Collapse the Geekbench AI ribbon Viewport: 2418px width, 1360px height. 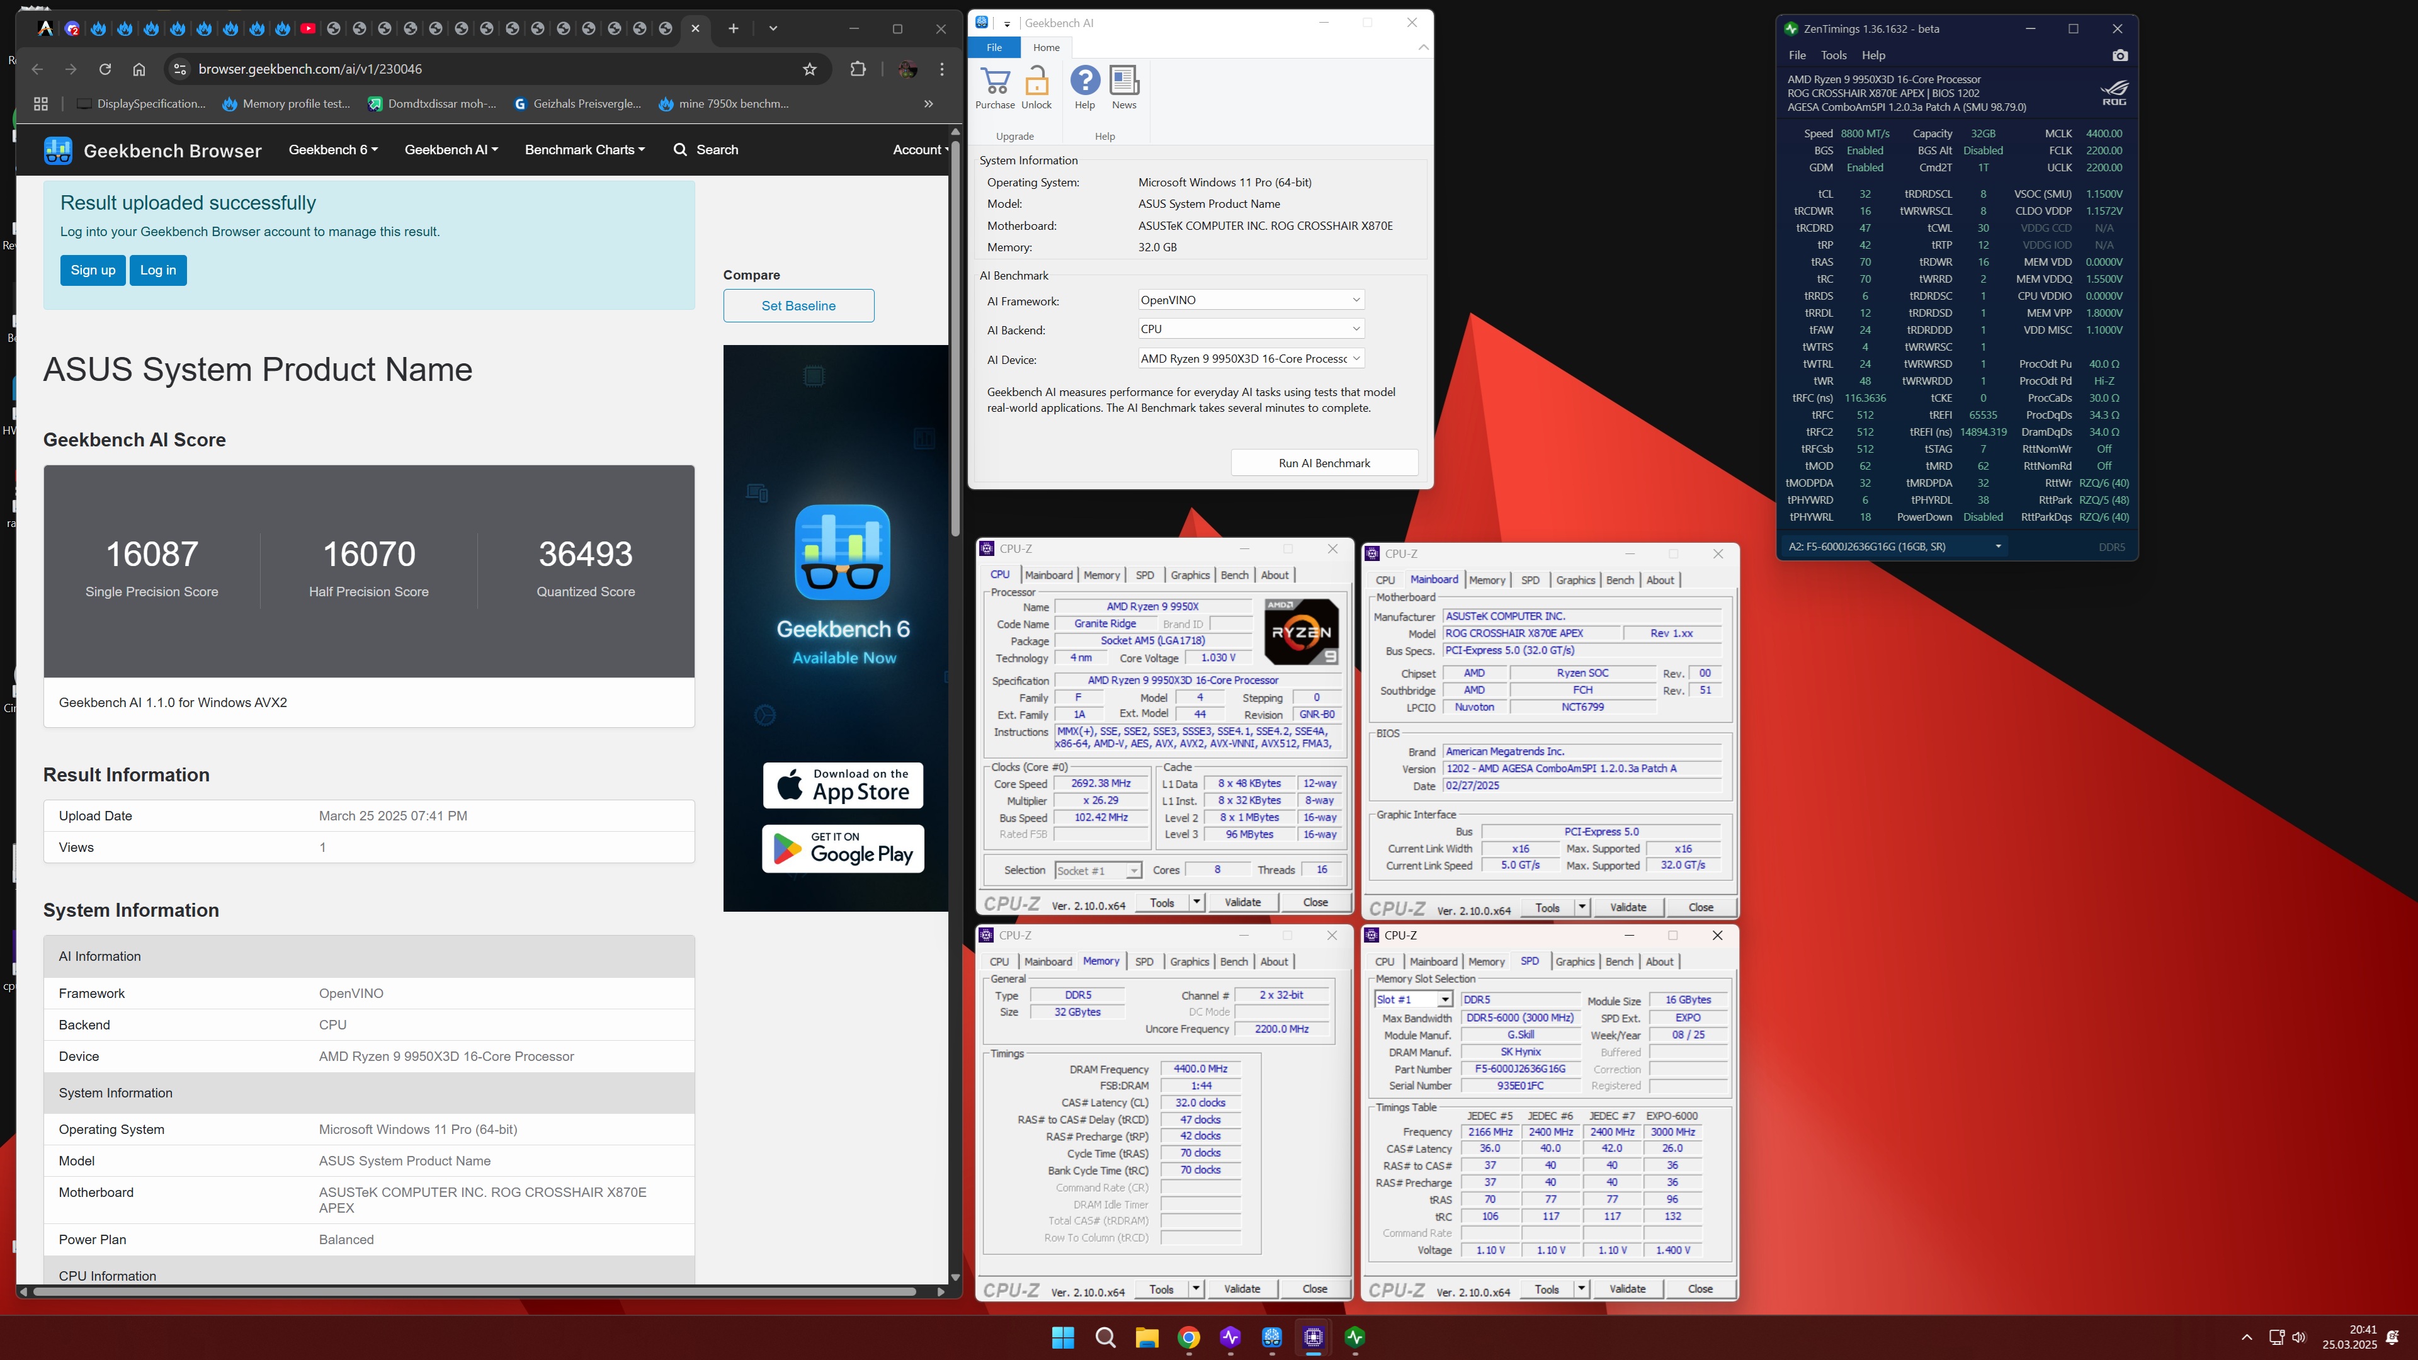(x=1423, y=47)
